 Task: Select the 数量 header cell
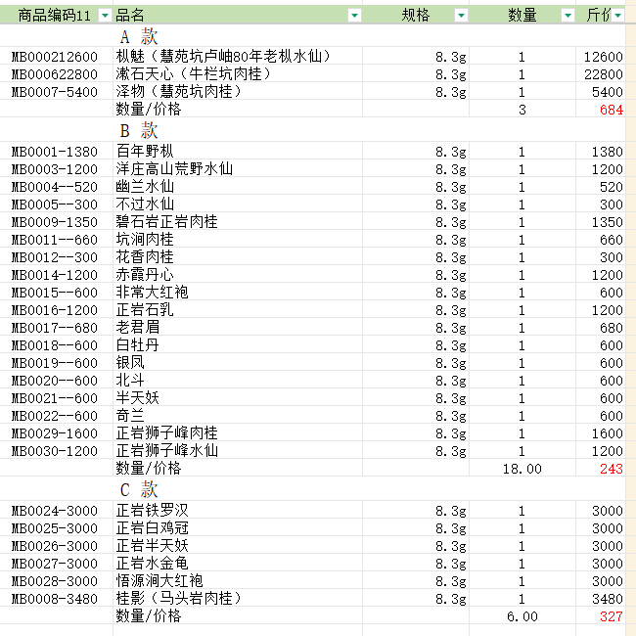[x=522, y=15]
